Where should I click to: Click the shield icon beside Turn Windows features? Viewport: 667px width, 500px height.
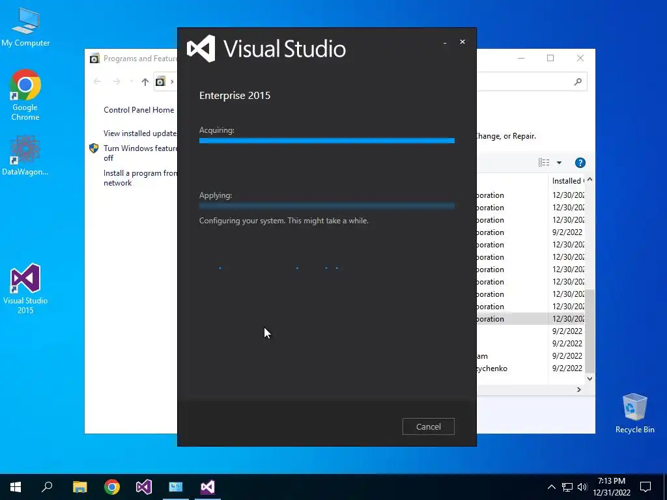(94, 148)
